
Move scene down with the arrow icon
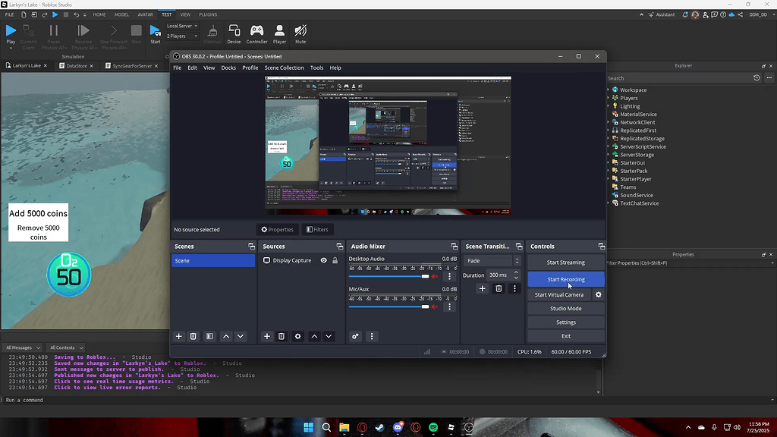coord(241,336)
